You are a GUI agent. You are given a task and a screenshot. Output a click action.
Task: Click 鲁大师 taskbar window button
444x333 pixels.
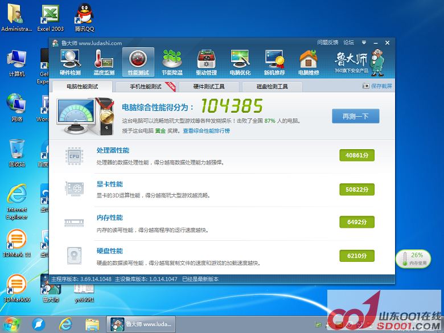pos(141,324)
